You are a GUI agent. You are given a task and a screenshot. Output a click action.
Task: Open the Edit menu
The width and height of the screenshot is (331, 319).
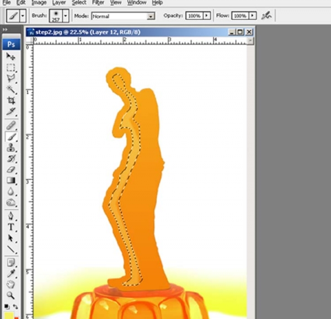[21, 3]
